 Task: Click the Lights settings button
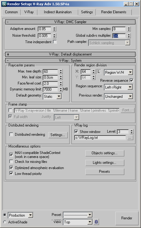(105, 163)
